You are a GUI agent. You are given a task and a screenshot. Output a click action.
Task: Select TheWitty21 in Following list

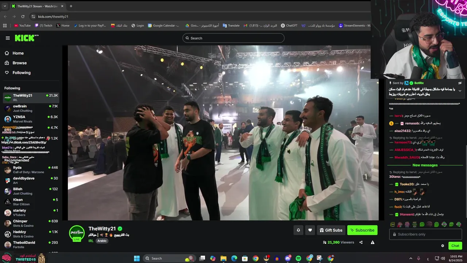pyautogui.click(x=31, y=98)
